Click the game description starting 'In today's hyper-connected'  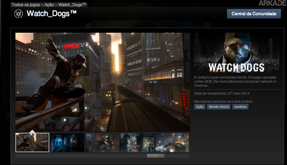(x=235, y=81)
